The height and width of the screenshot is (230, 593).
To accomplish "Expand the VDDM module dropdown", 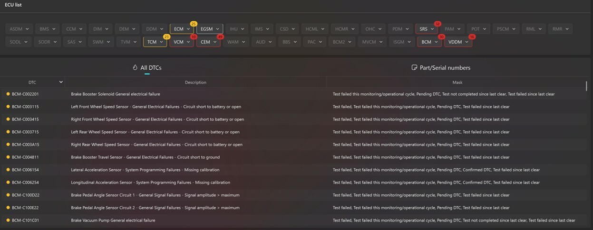I will [467, 42].
